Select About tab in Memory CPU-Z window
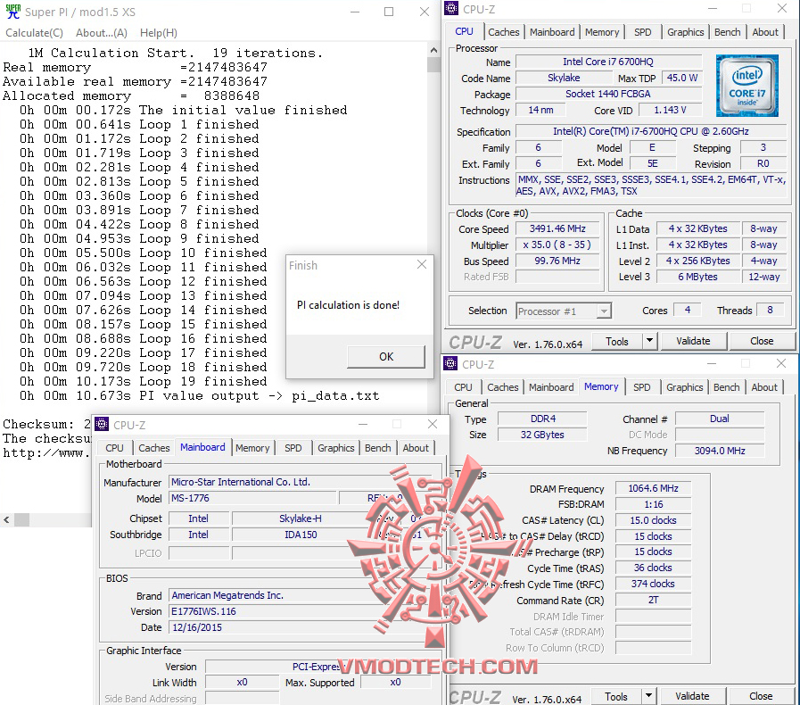 tap(763, 387)
